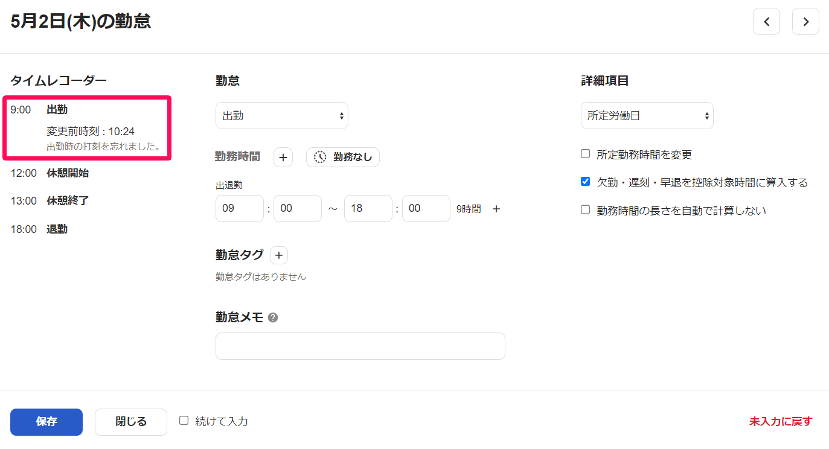The width and height of the screenshot is (829, 449).
Task: Click the 詳細項目 heading
Action: click(605, 81)
